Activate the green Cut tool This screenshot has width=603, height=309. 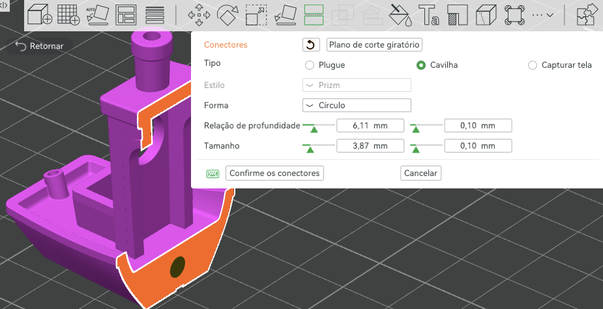314,15
